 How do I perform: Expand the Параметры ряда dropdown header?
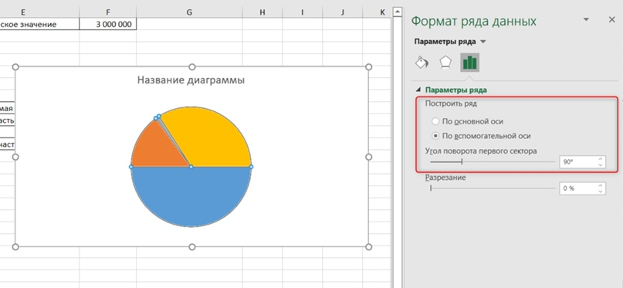click(450, 42)
